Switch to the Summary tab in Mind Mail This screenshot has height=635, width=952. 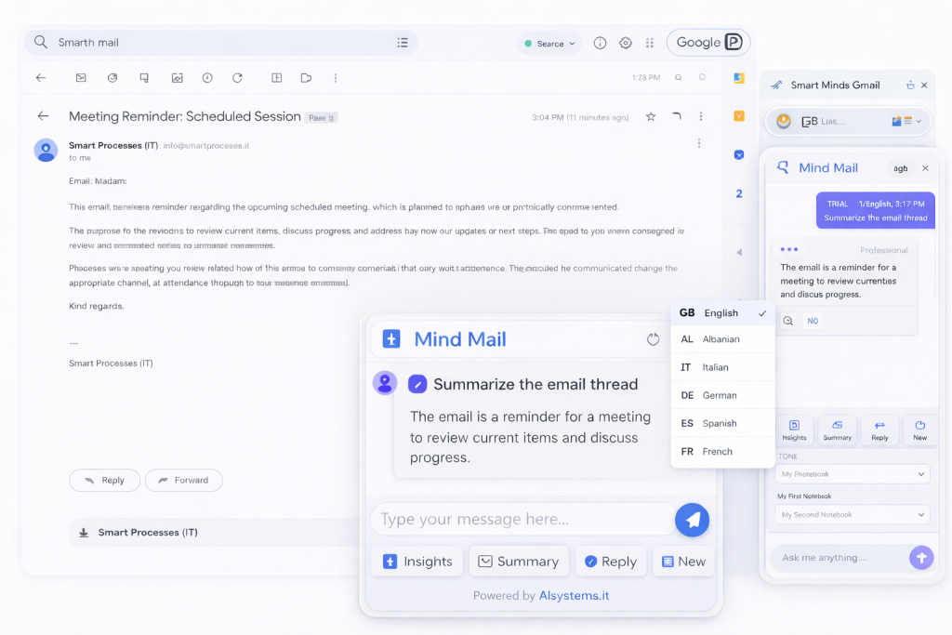[519, 562]
